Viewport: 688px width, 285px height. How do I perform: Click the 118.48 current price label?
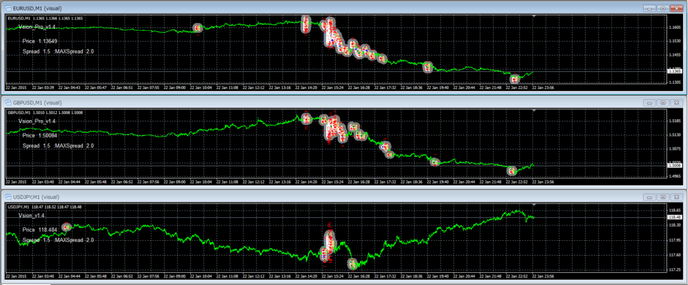click(x=674, y=217)
